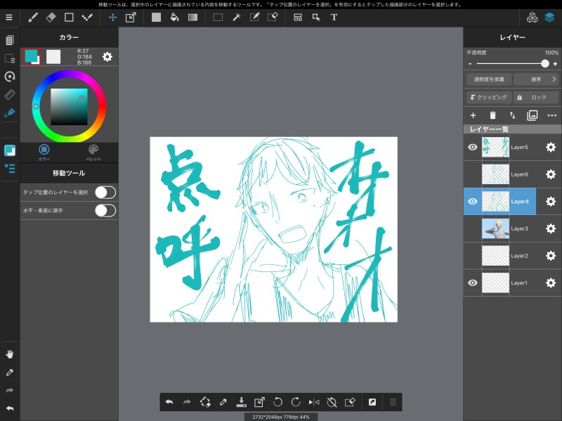Enable タップ位置のレイヤーを選択 switch
562x421 pixels.
pyautogui.click(x=105, y=193)
